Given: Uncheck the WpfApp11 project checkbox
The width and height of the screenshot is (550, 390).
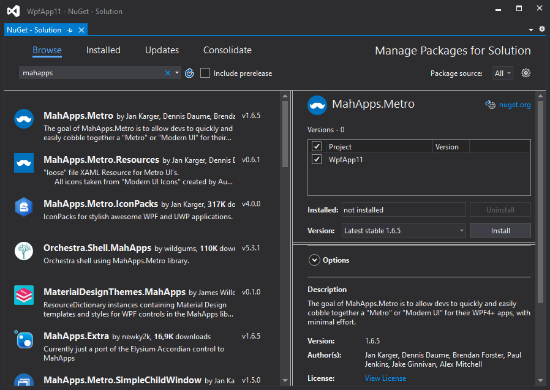Looking at the screenshot, I should click(317, 159).
